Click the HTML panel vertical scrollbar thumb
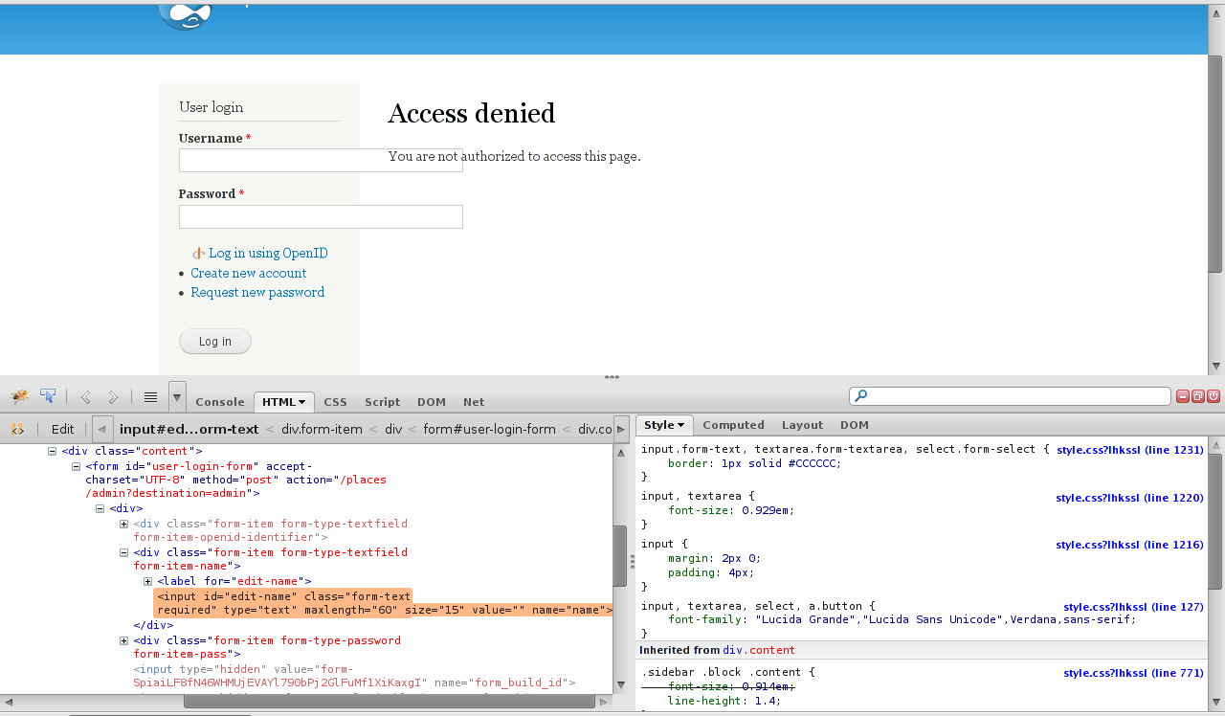Image resolution: width=1225 pixels, height=716 pixels. tap(620, 556)
